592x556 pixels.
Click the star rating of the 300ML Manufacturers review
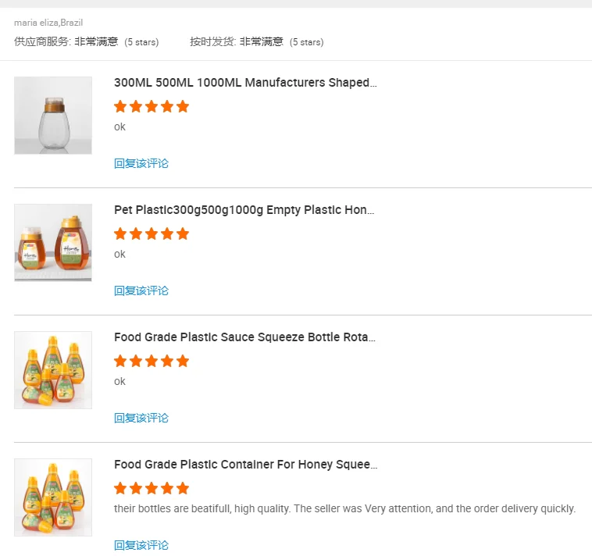click(152, 106)
